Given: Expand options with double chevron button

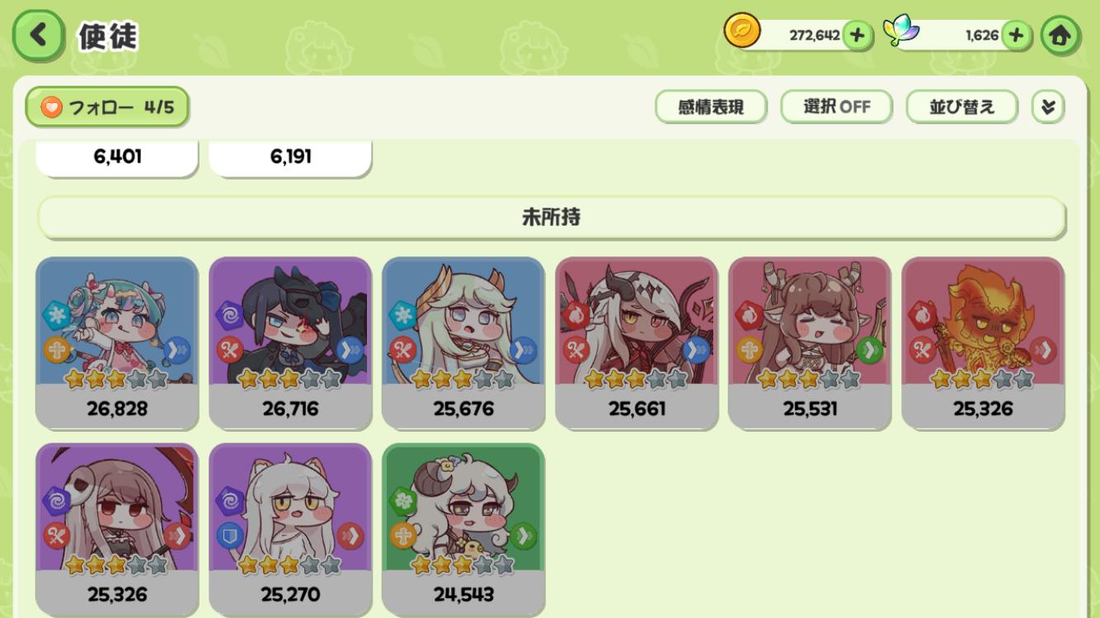Looking at the screenshot, I should [x=1048, y=107].
